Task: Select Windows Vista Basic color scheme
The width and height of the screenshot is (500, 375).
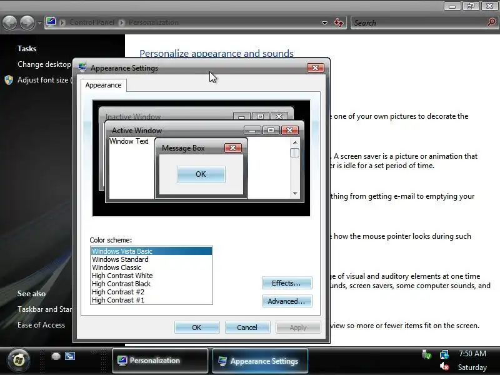Action: click(x=151, y=251)
